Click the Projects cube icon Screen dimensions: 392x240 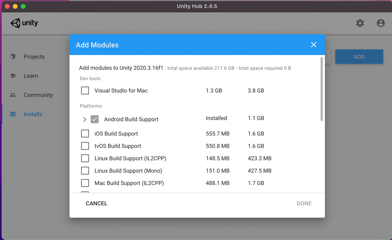13,57
